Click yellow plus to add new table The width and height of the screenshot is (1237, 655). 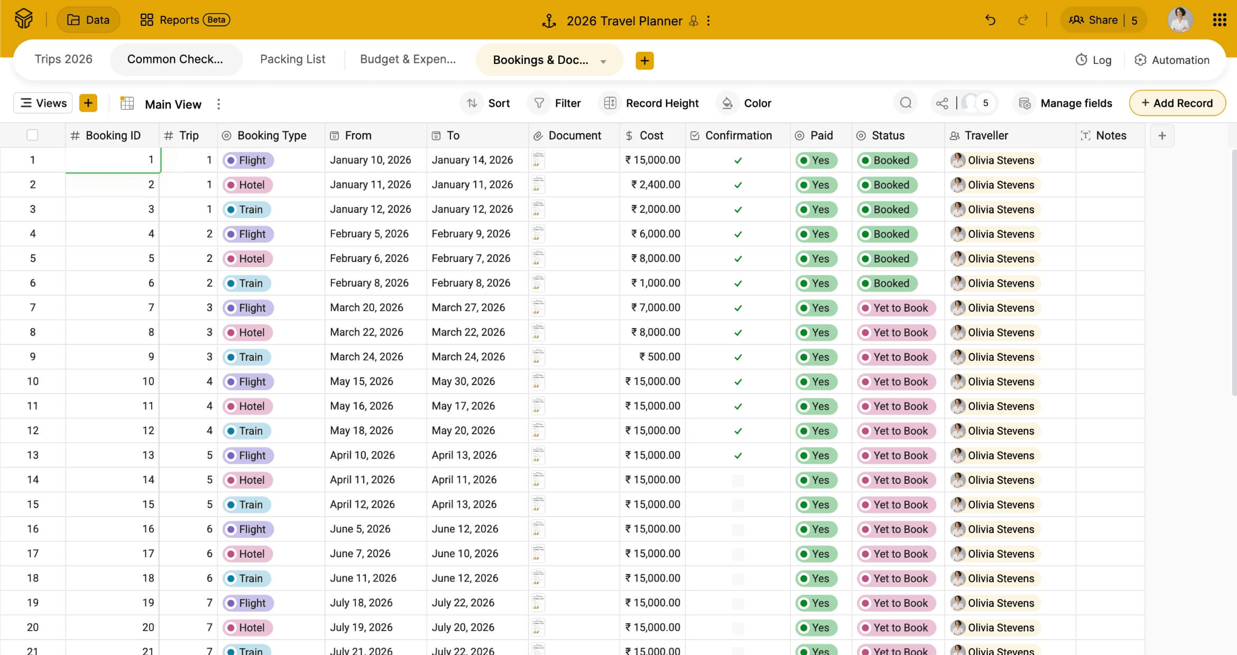[x=644, y=60]
